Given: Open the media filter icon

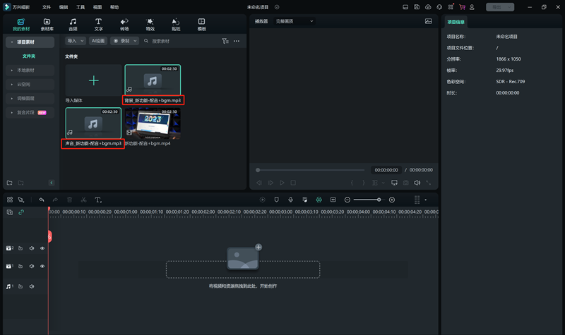Looking at the screenshot, I should (x=225, y=41).
